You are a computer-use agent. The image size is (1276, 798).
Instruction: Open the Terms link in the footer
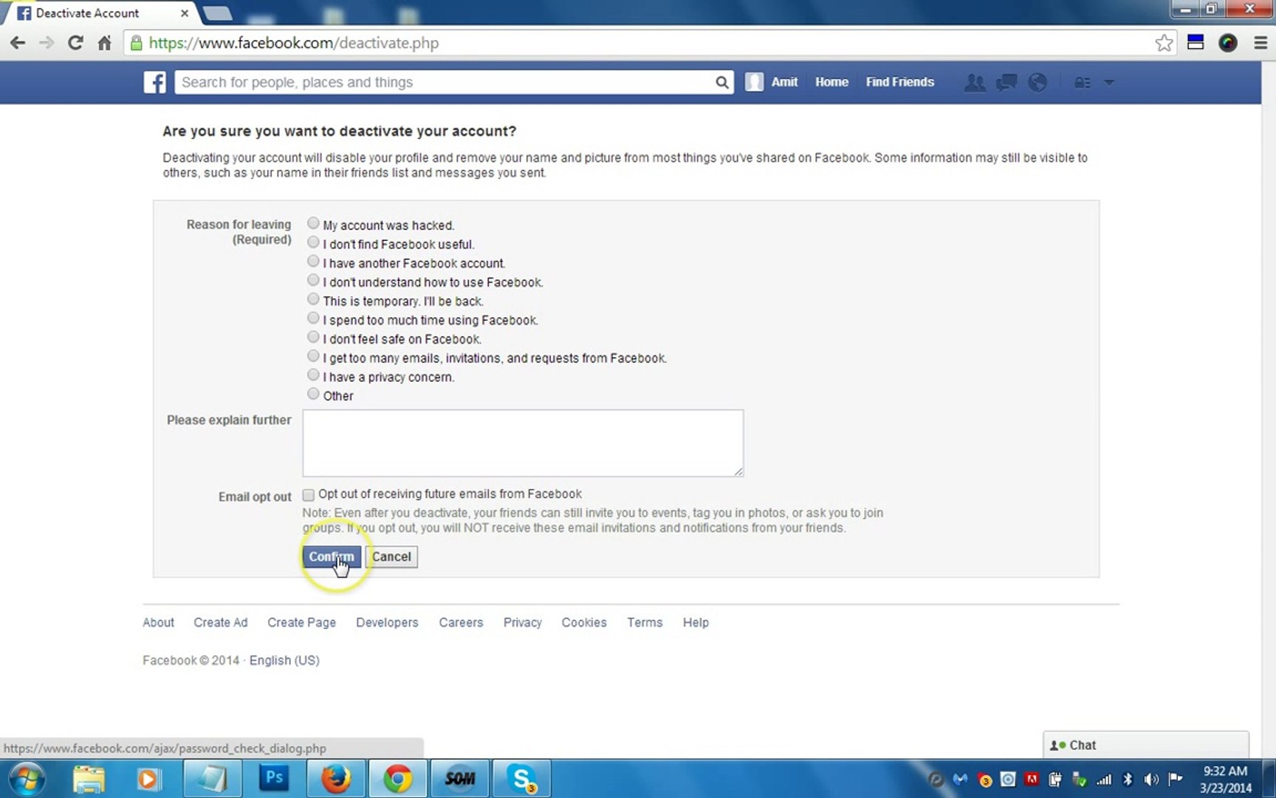[644, 622]
